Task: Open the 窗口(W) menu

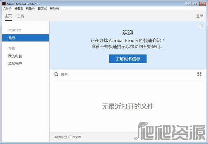Action: tap(42, 8)
